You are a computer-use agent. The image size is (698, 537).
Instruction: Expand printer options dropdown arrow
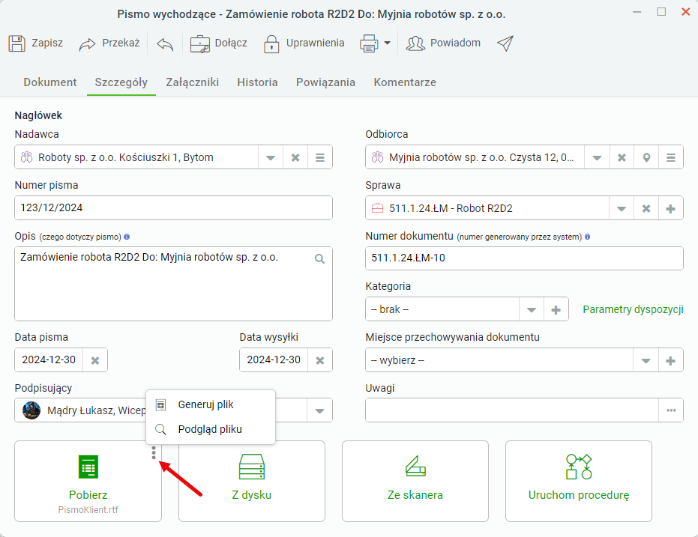[x=388, y=43]
